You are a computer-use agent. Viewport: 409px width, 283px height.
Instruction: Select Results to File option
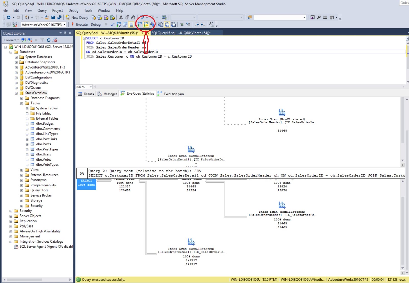[x=173, y=25]
